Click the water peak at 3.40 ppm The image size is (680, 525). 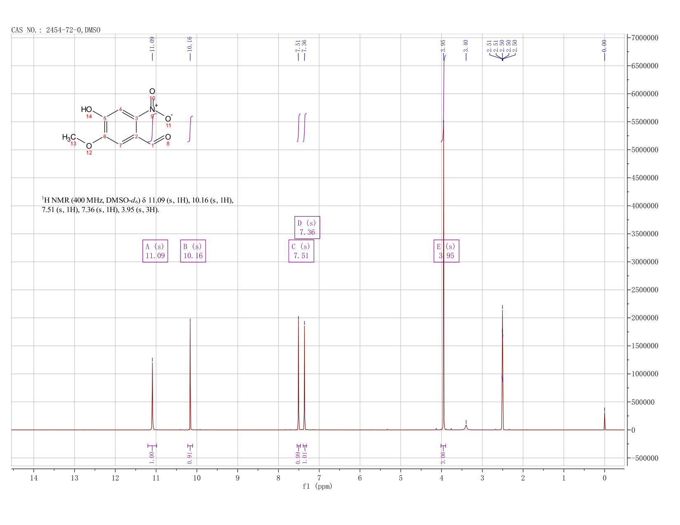click(466, 427)
